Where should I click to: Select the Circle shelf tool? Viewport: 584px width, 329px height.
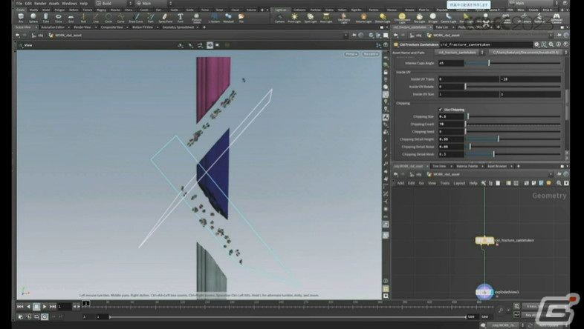click(108, 18)
